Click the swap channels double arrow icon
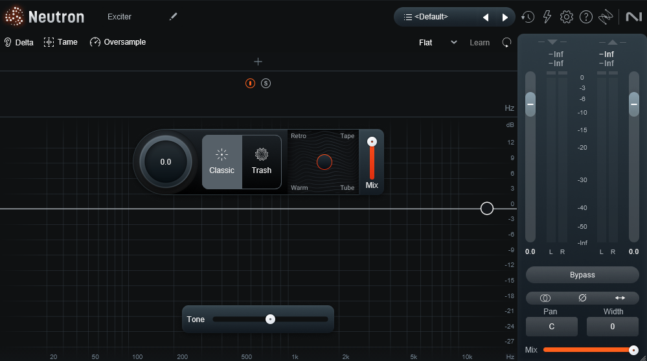 [x=620, y=297]
